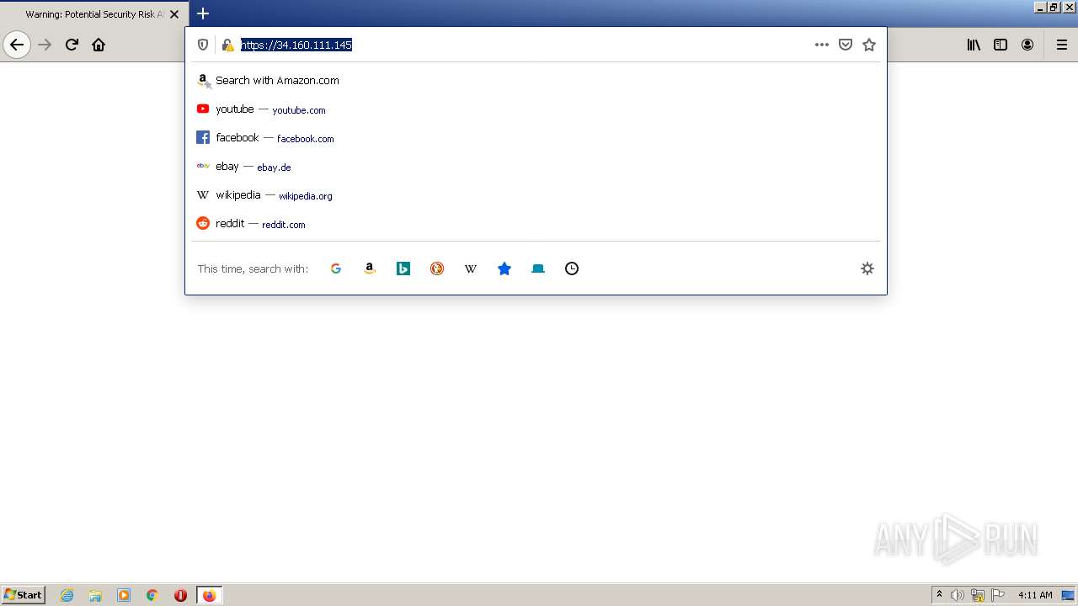Click the forward navigation arrow

(x=45, y=45)
